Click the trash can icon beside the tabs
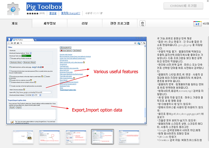The width and height of the screenshot is (209, 148). tap(142, 23)
